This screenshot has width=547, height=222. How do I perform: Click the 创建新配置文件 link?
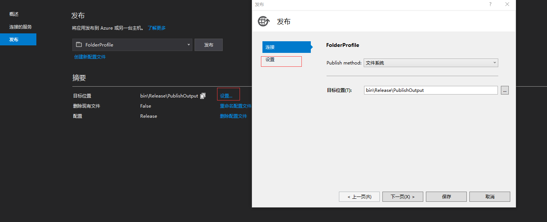tap(90, 57)
